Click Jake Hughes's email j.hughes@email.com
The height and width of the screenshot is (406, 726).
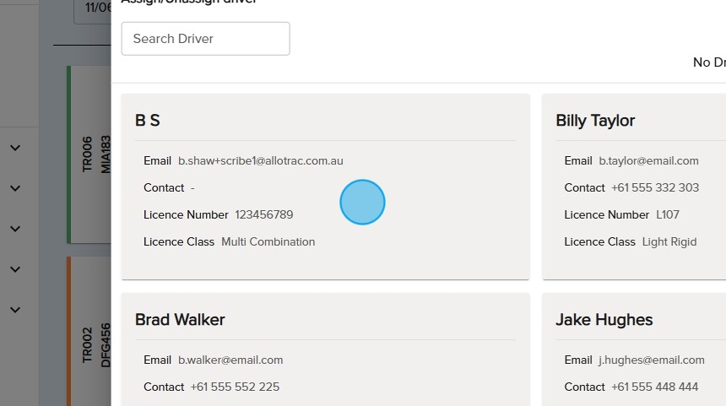click(x=651, y=360)
